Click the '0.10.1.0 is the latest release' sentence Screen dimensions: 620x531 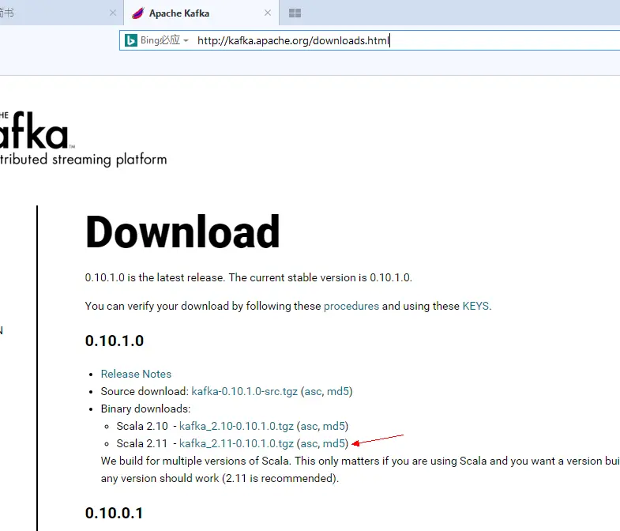pyautogui.click(x=155, y=277)
